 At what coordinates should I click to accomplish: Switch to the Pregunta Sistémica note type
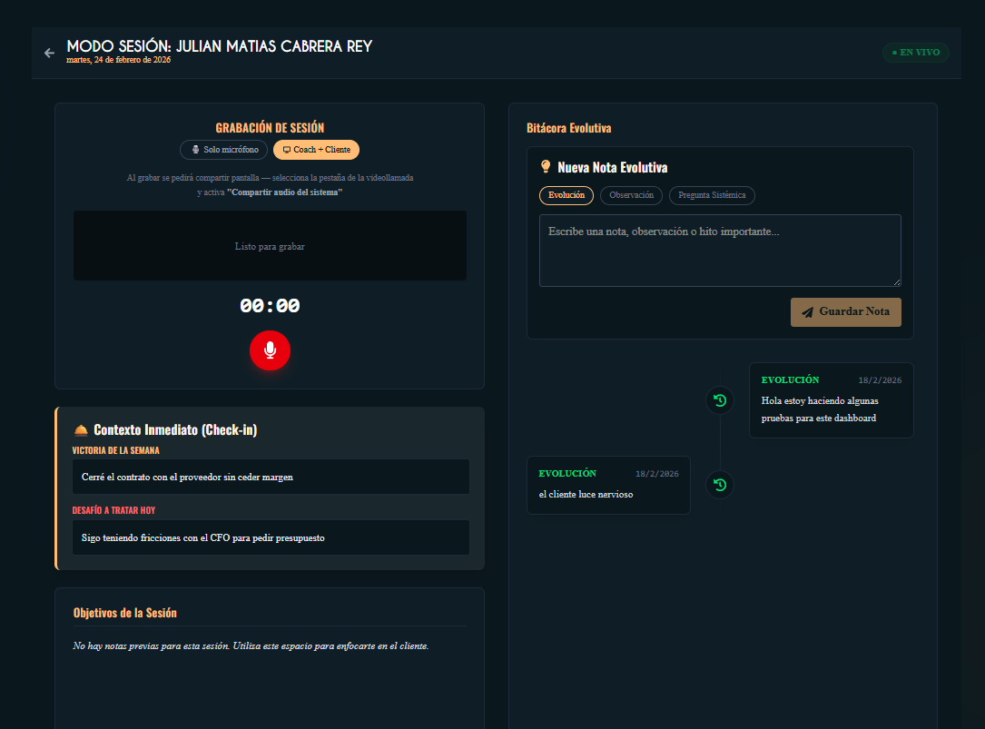pyautogui.click(x=712, y=195)
